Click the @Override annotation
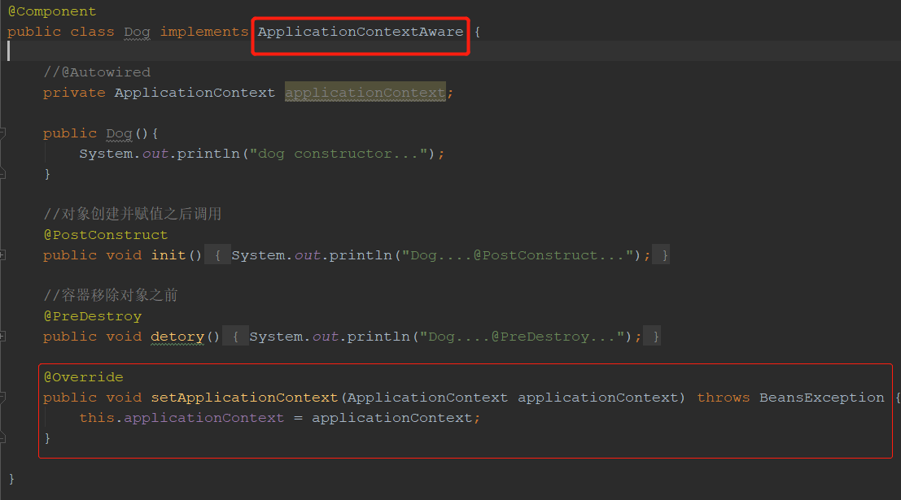 (x=83, y=377)
